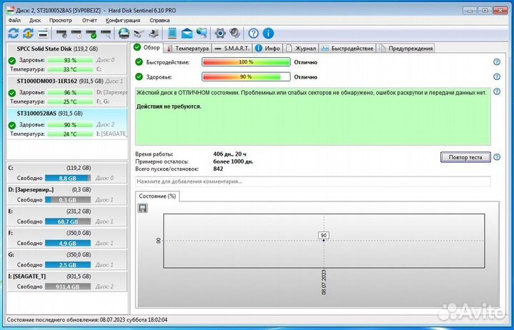The image size is (514, 330).
Task: Click green check icon of SPCC disk health
Action: (x=12, y=61)
